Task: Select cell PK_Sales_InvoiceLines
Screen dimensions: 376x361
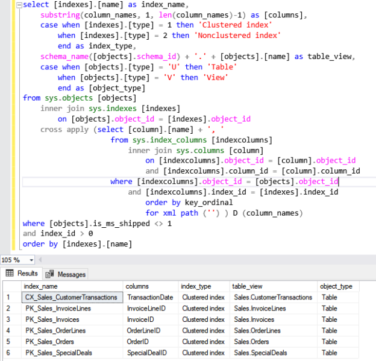Action: click(x=72, y=308)
